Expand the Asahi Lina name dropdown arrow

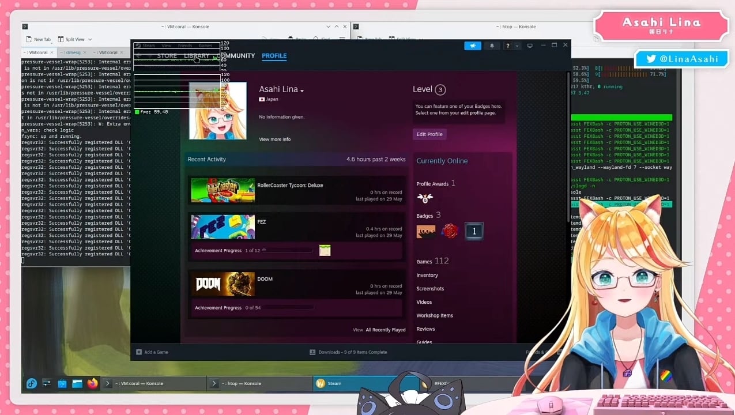(302, 90)
